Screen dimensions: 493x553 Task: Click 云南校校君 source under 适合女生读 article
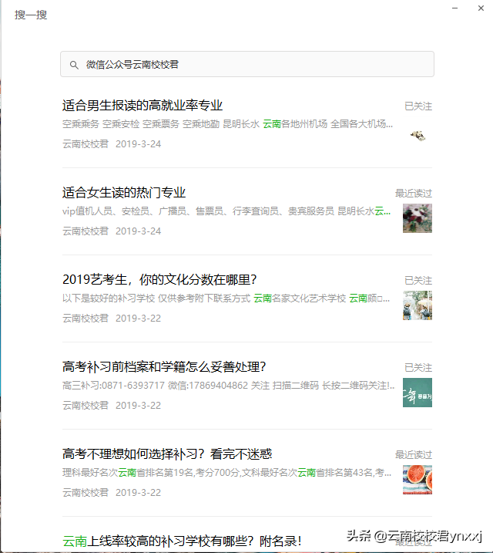coord(86,231)
